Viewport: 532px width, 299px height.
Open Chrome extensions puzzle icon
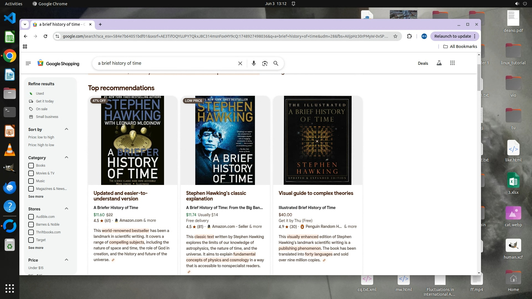[409, 36]
